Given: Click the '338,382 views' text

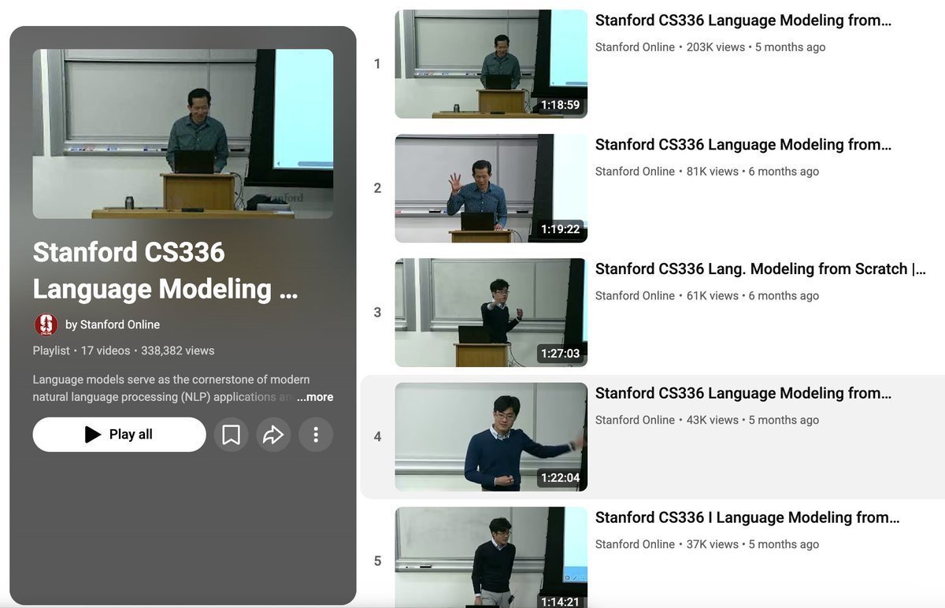Looking at the screenshot, I should point(178,350).
